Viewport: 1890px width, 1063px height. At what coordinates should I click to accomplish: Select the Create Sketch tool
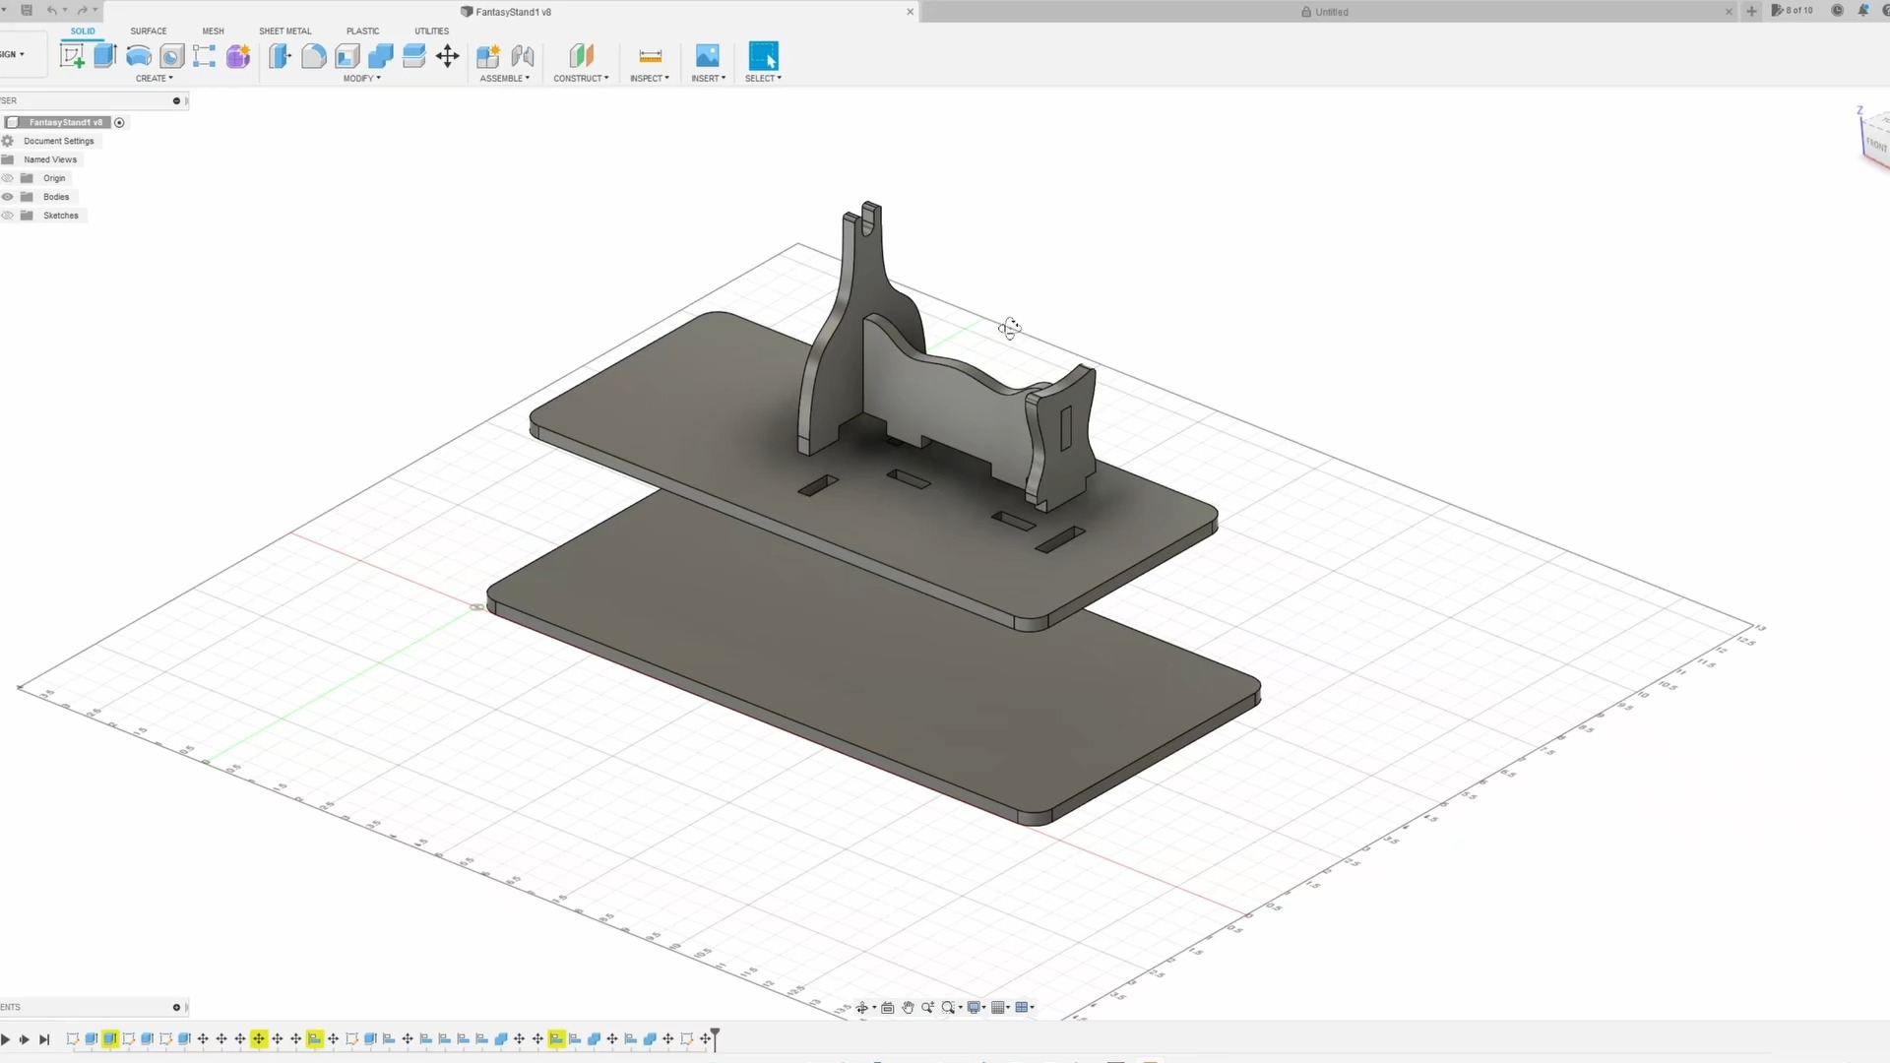72,56
